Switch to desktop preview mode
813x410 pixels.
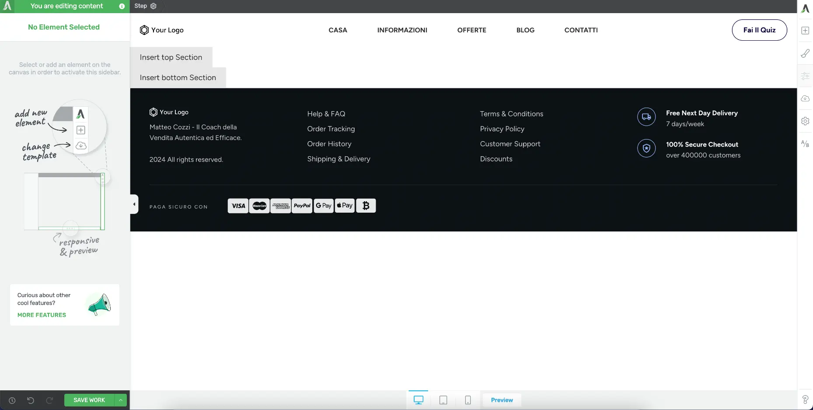(419, 400)
